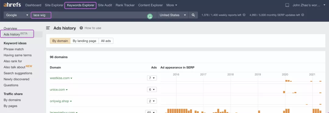Open Also talk about report
This screenshot has height=113, width=329.
15,67
